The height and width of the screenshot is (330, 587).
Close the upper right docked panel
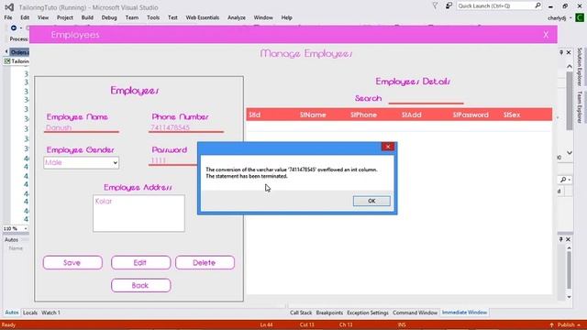coord(569,52)
